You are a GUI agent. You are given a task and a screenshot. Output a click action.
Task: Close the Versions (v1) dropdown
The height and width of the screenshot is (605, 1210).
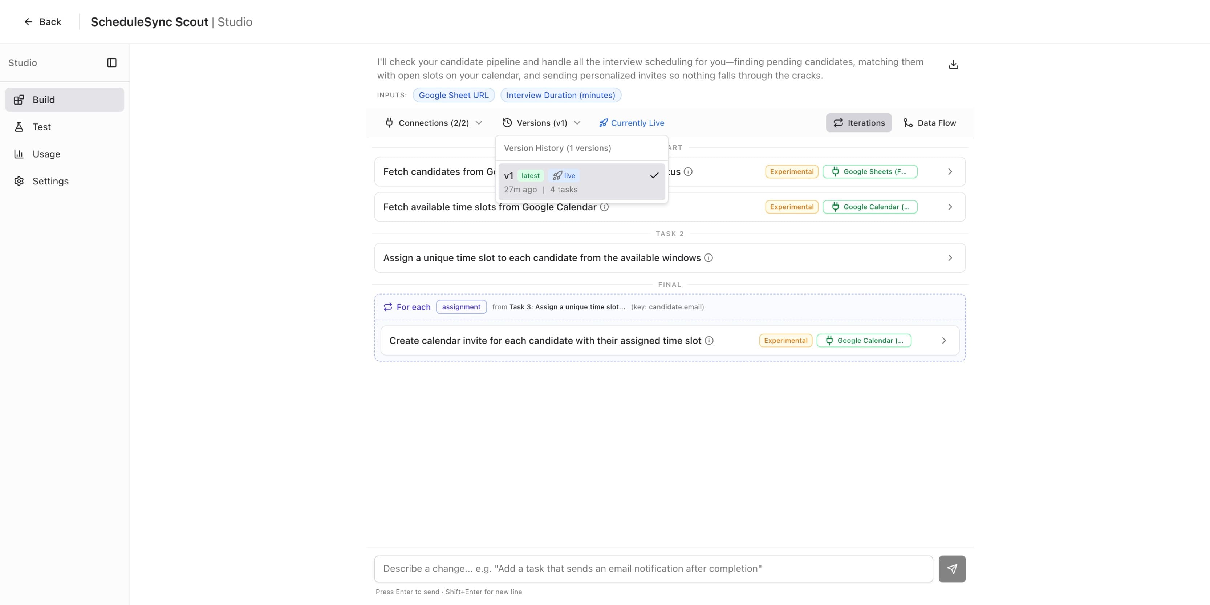(541, 123)
